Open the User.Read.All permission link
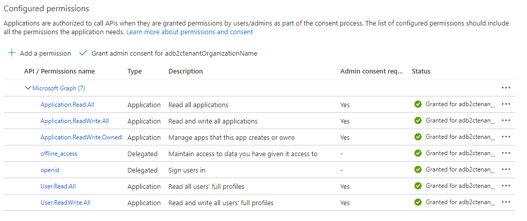The height and width of the screenshot is (221, 527). tap(58, 186)
